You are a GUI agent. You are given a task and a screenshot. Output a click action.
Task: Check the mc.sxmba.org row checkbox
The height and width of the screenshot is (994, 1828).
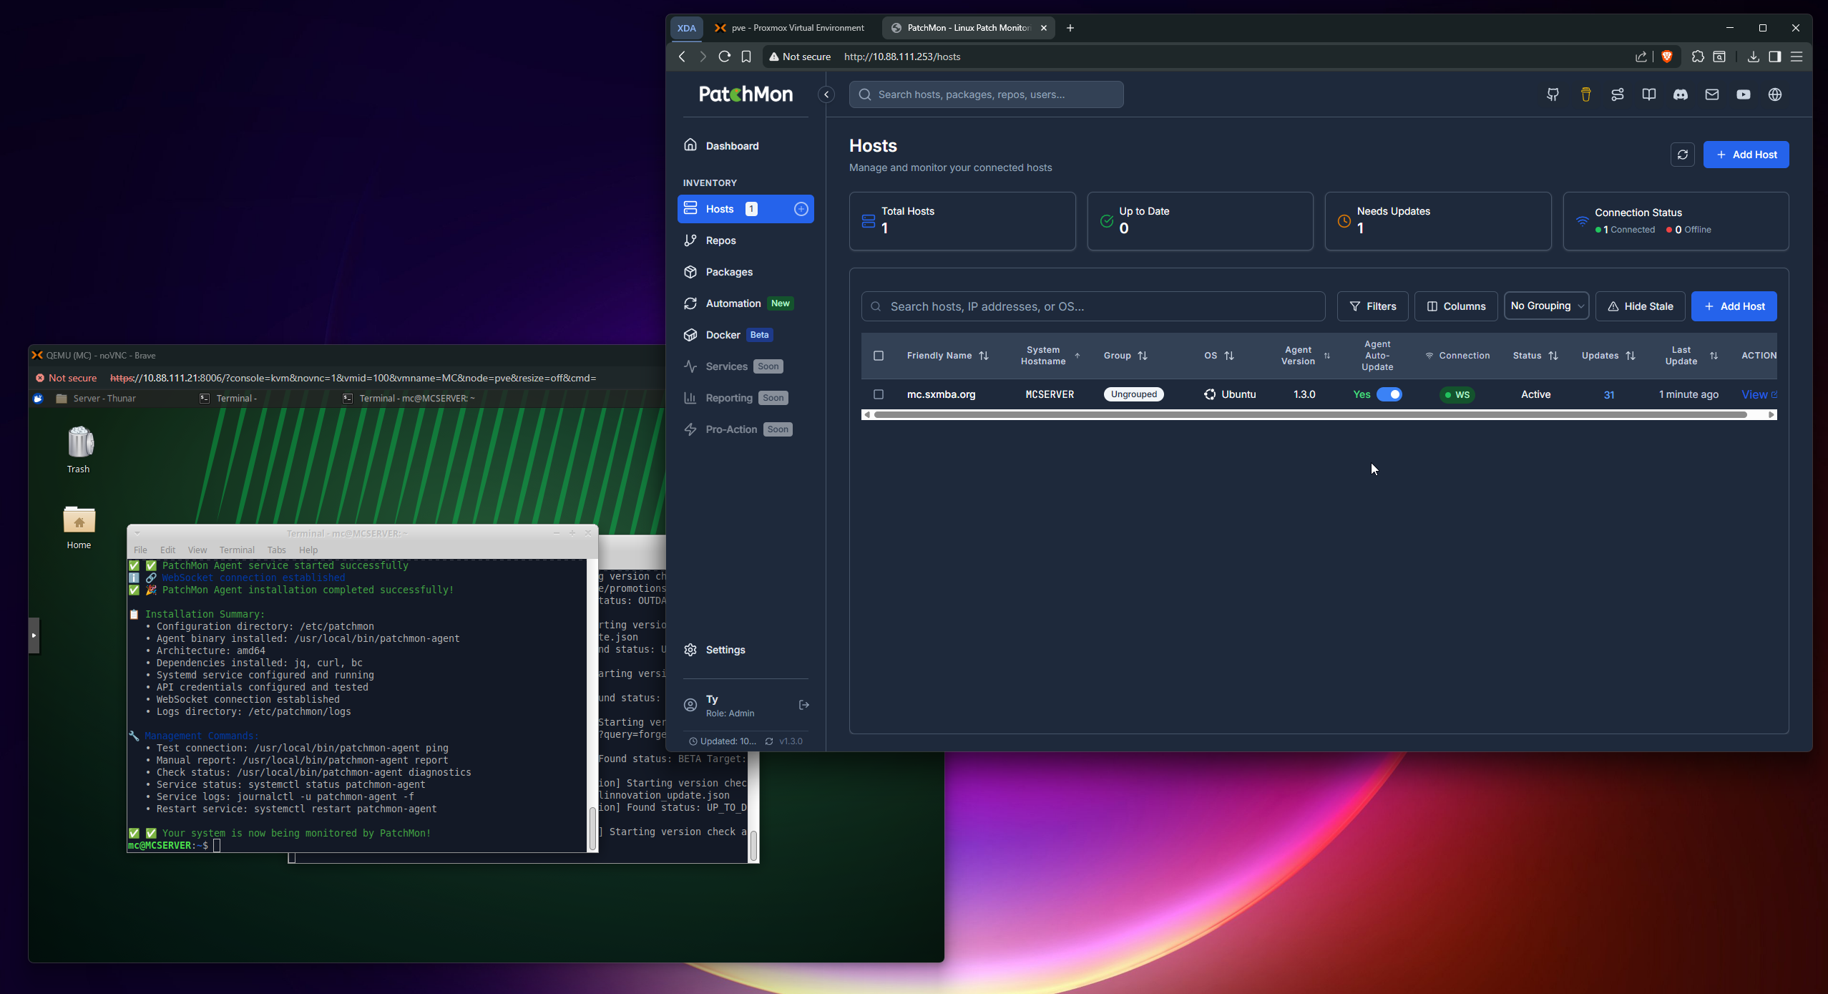(878, 394)
